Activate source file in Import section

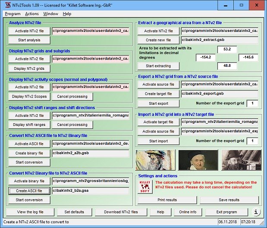click(159, 131)
